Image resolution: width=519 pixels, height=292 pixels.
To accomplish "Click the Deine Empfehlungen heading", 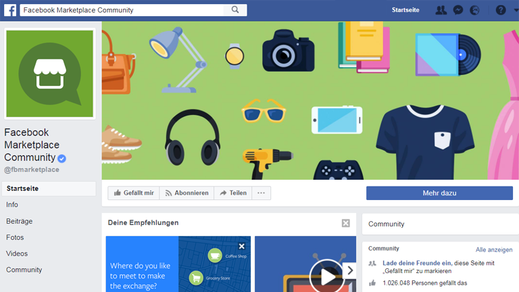I will coord(143,223).
